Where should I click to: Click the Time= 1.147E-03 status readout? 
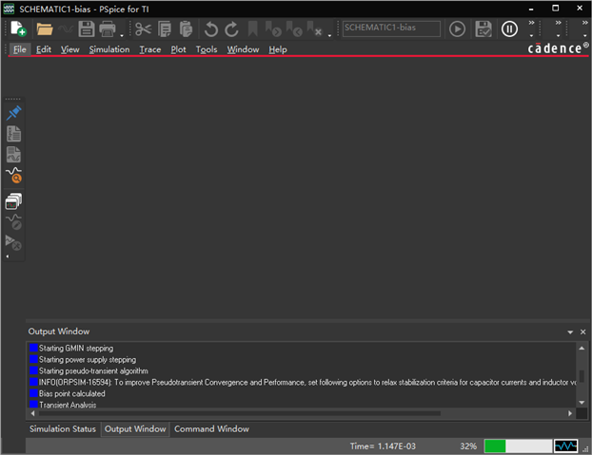pos(383,446)
